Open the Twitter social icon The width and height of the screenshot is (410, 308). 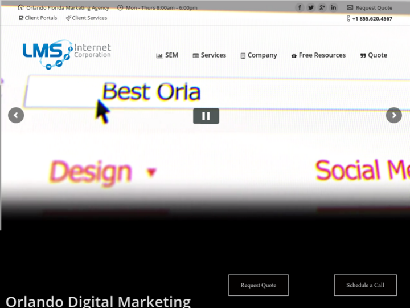tap(311, 7)
